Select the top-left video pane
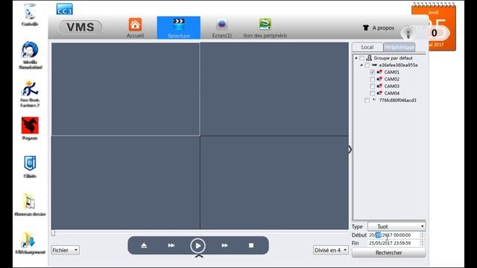The image size is (477, 268). click(126, 89)
